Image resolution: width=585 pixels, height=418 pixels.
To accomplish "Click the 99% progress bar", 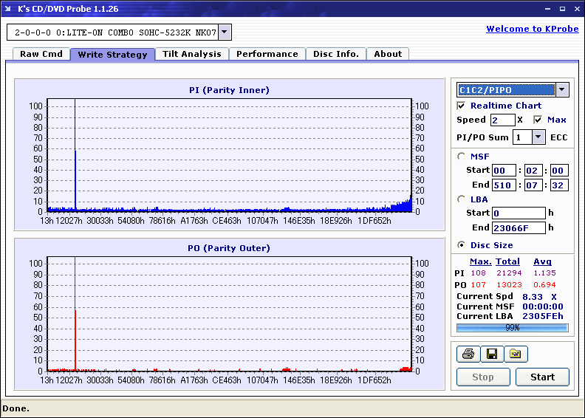I will (x=513, y=328).
